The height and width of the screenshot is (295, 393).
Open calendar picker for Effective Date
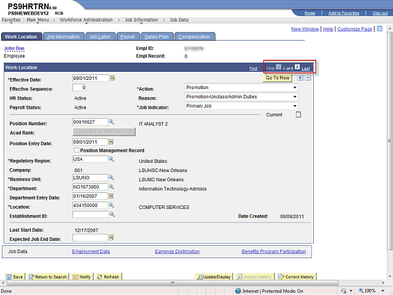[x=112, y=78]
